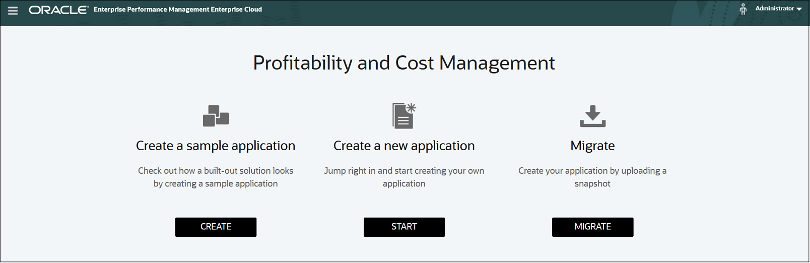The height and width of the screenshot is (263, 810).
Task: Click the uploading a snapshot description
Action: point(592,177)
